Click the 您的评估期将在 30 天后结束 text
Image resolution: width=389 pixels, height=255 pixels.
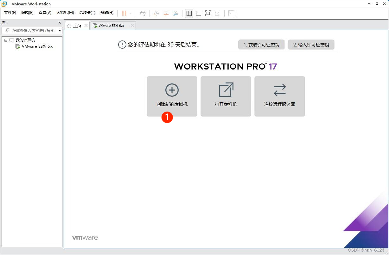[164, 45]
